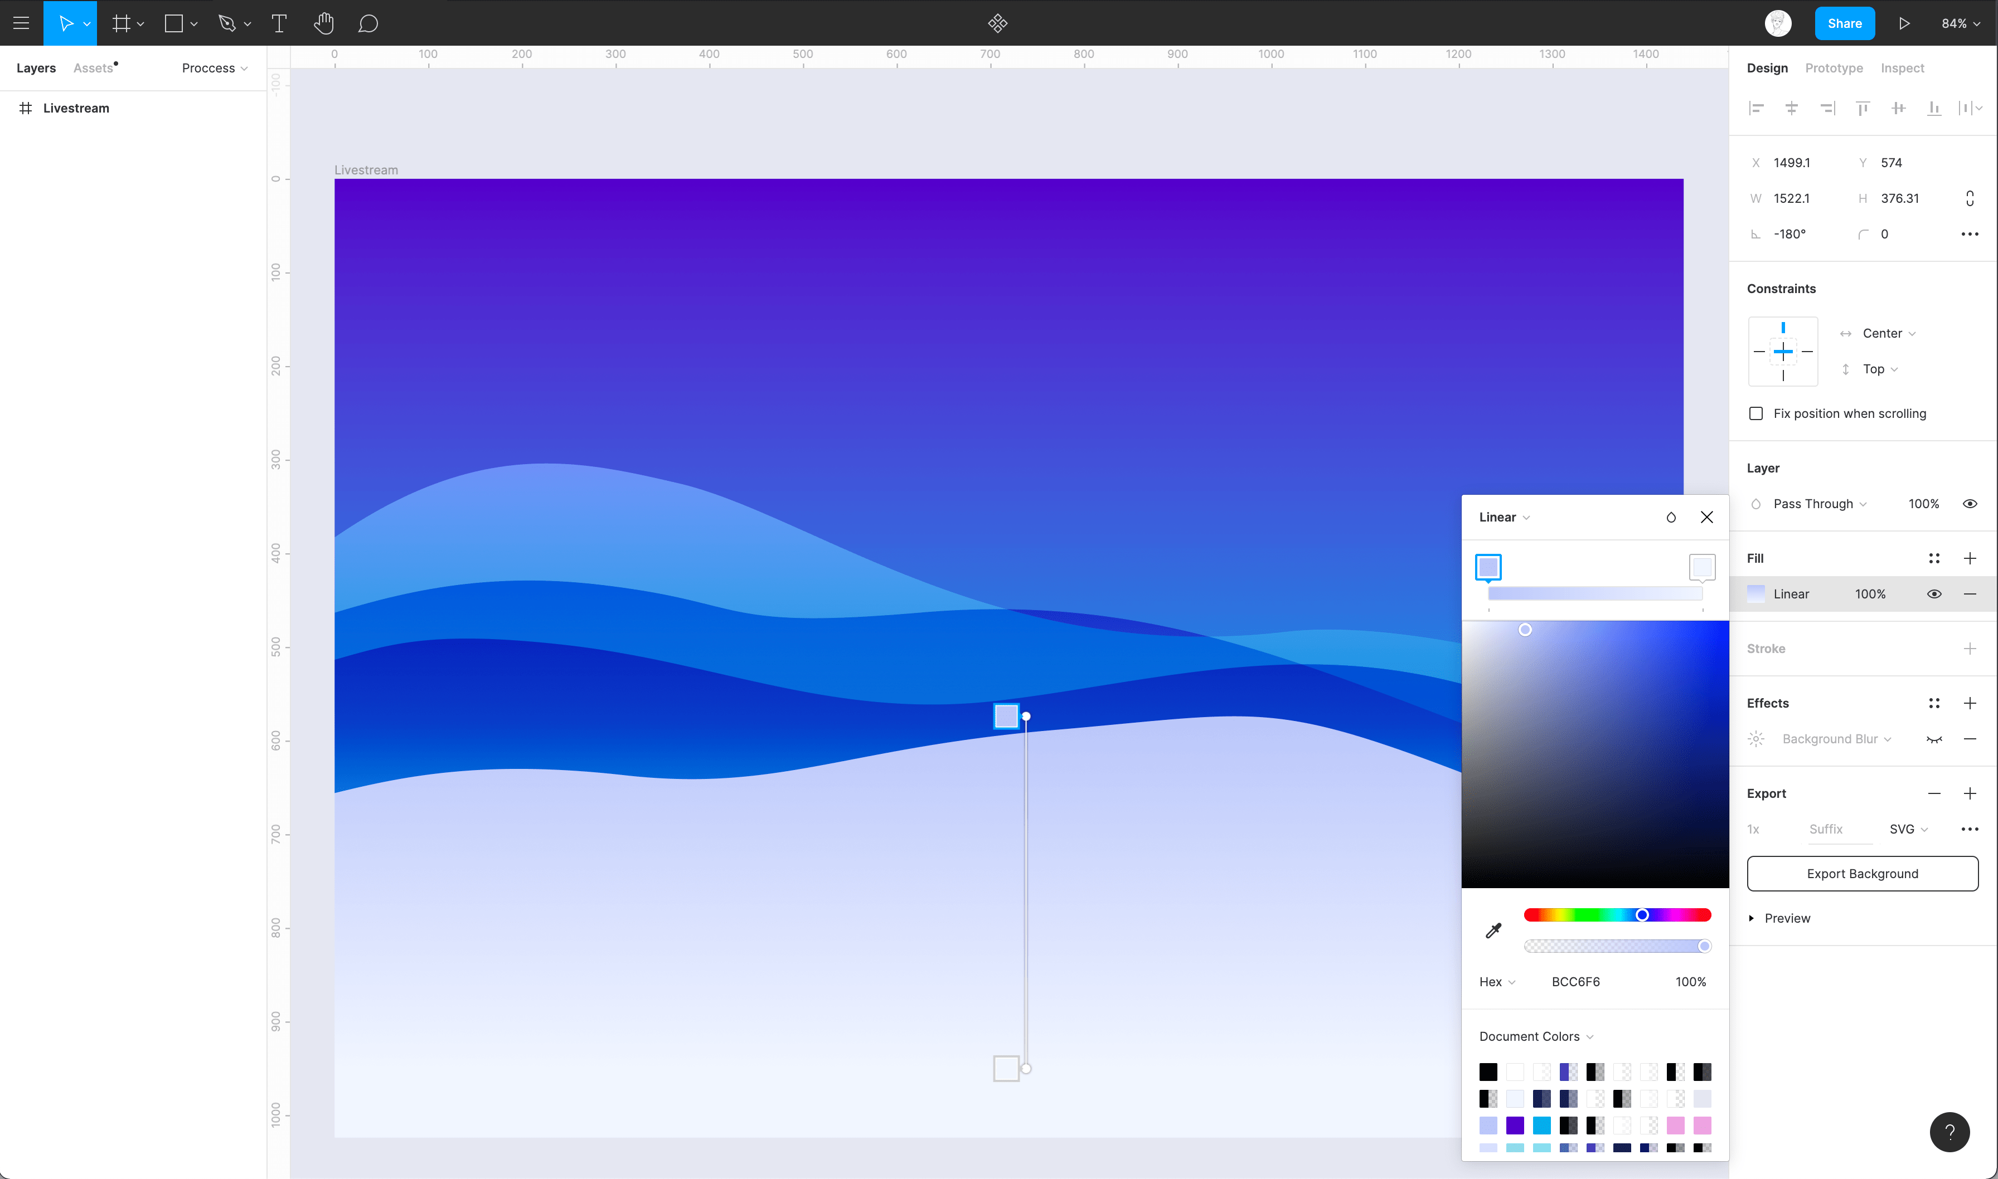This screenshot has height=1179, width=1998.
Task: Enable Fix position when scrolling checkbox
Action: pos(1757,413)
